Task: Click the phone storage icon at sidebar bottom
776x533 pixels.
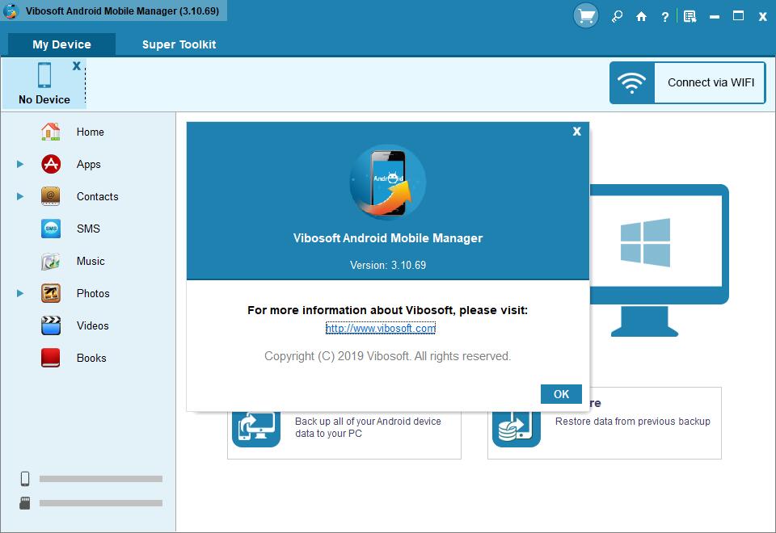Action: 25,479
